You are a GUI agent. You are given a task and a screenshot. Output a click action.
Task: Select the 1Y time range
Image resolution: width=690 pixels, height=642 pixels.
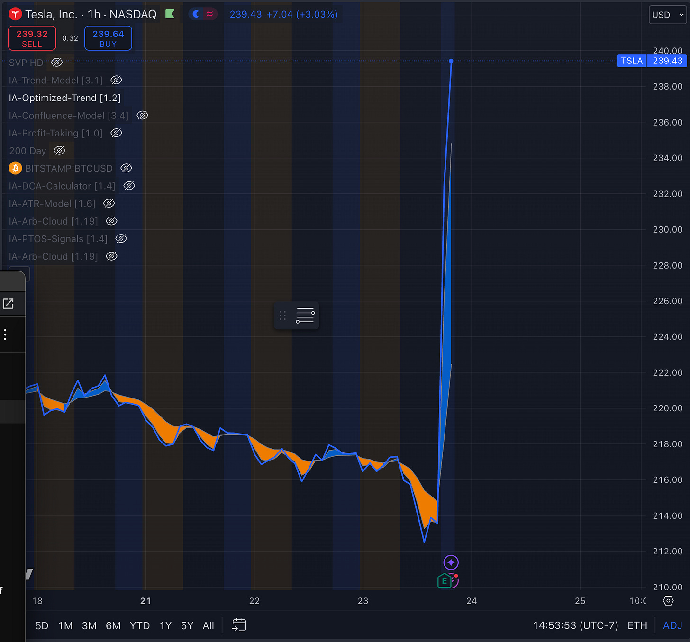coord(165,625)
